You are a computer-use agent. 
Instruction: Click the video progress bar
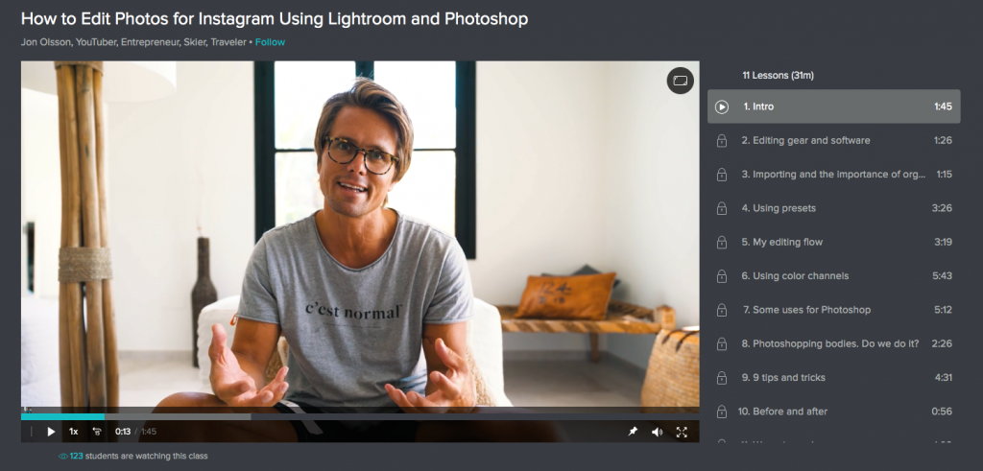point(360,416)
